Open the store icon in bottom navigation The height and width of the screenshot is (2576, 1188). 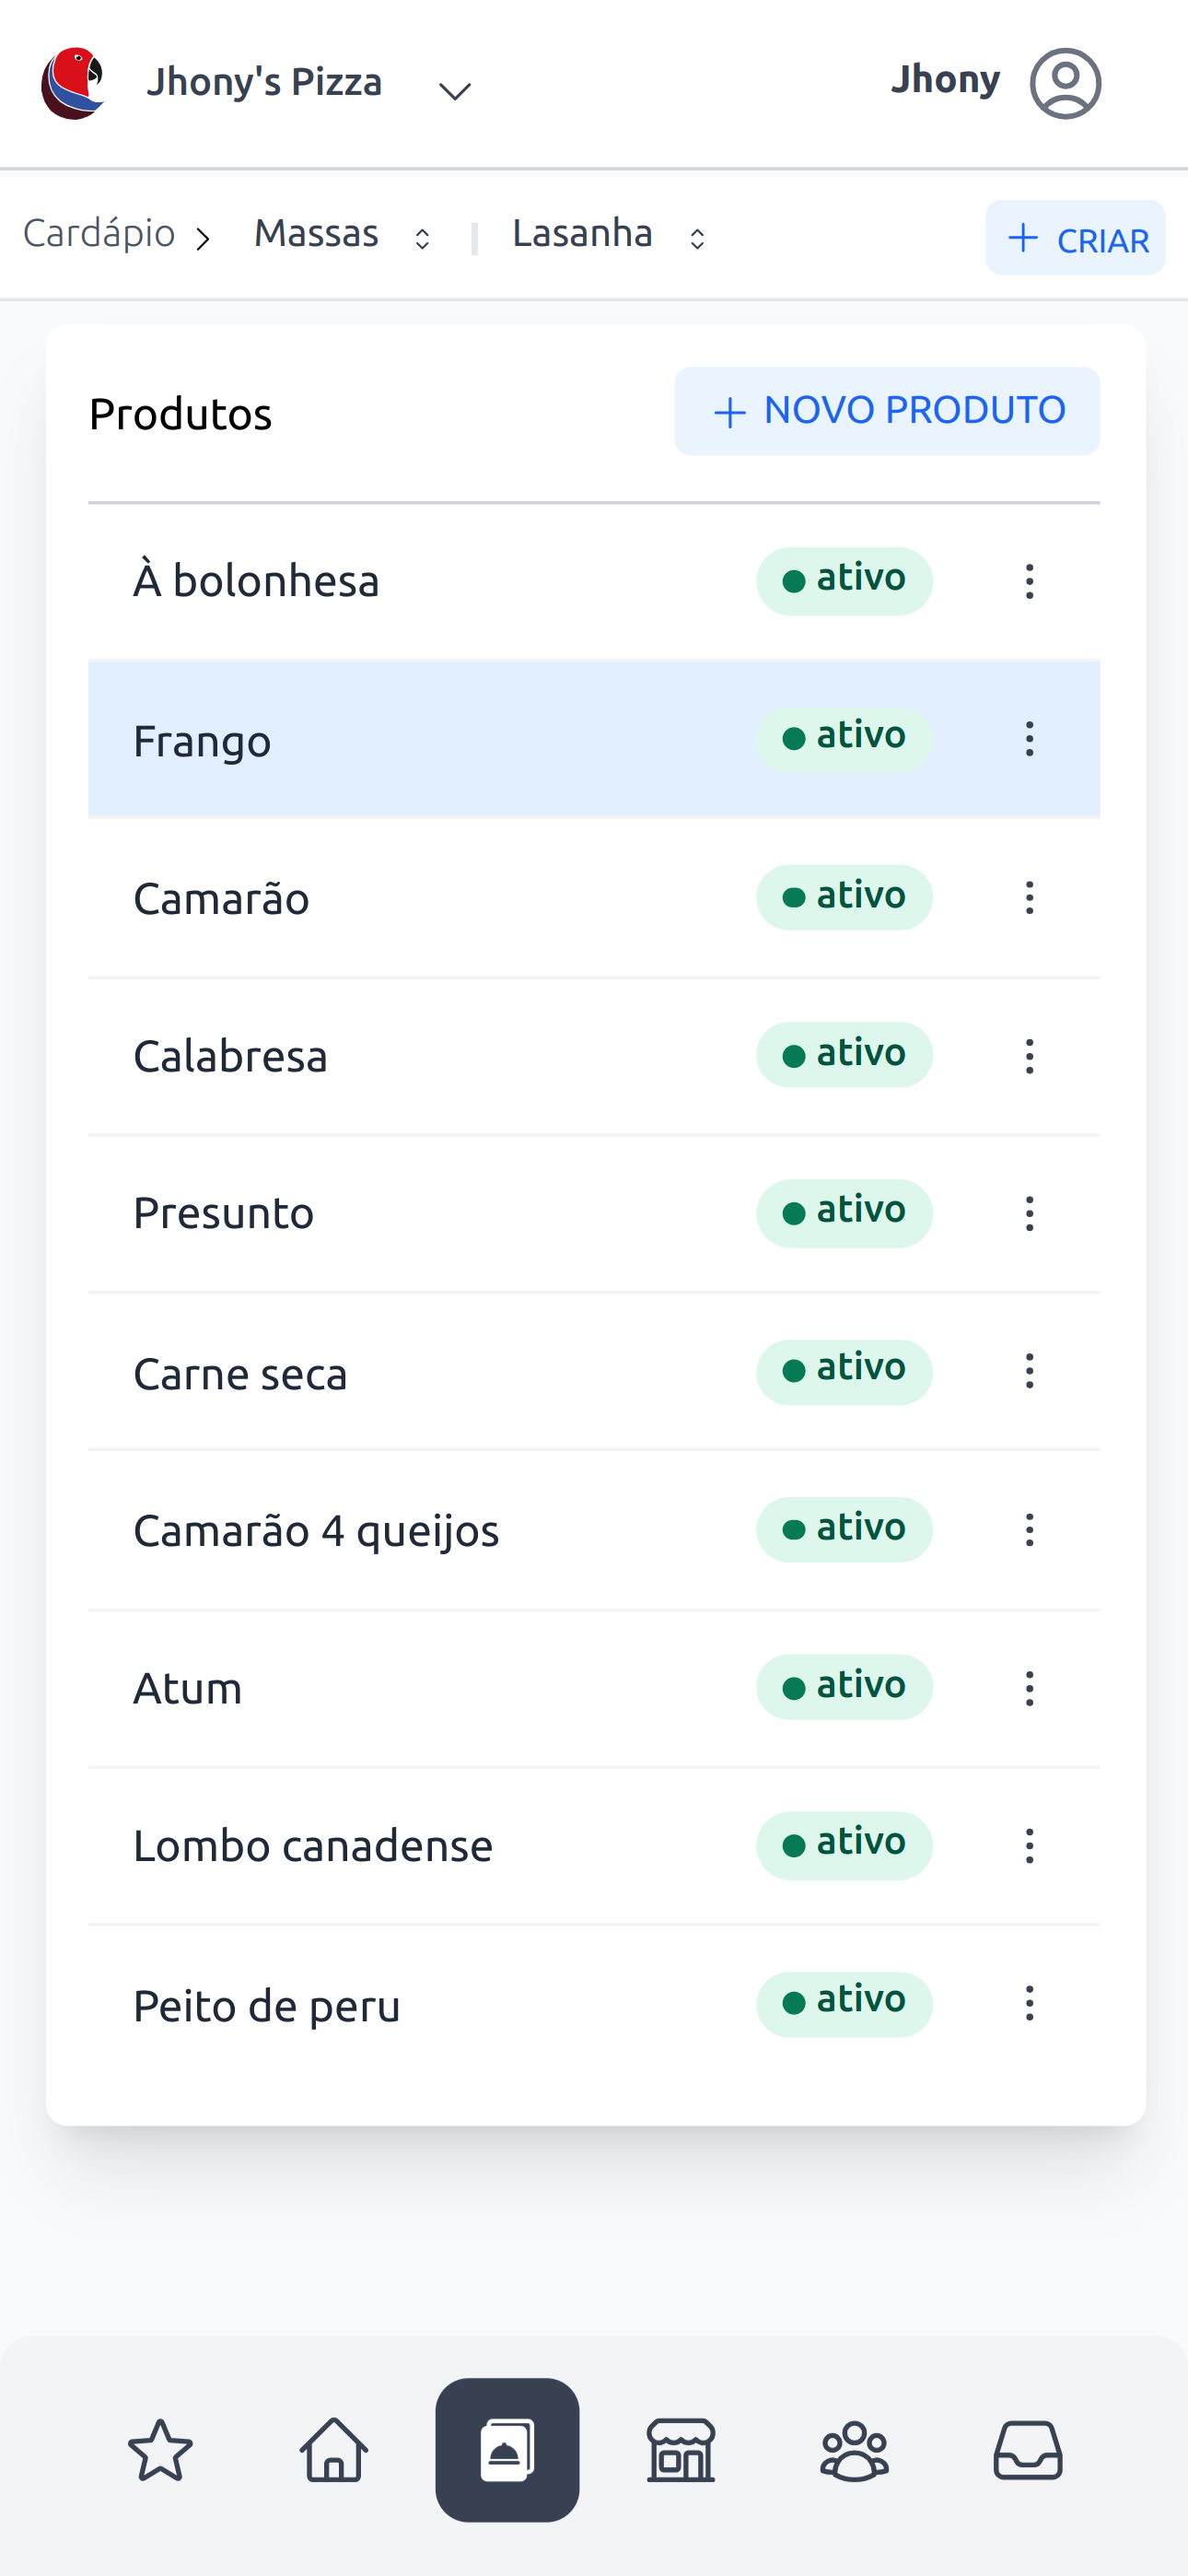[681, 2450]
